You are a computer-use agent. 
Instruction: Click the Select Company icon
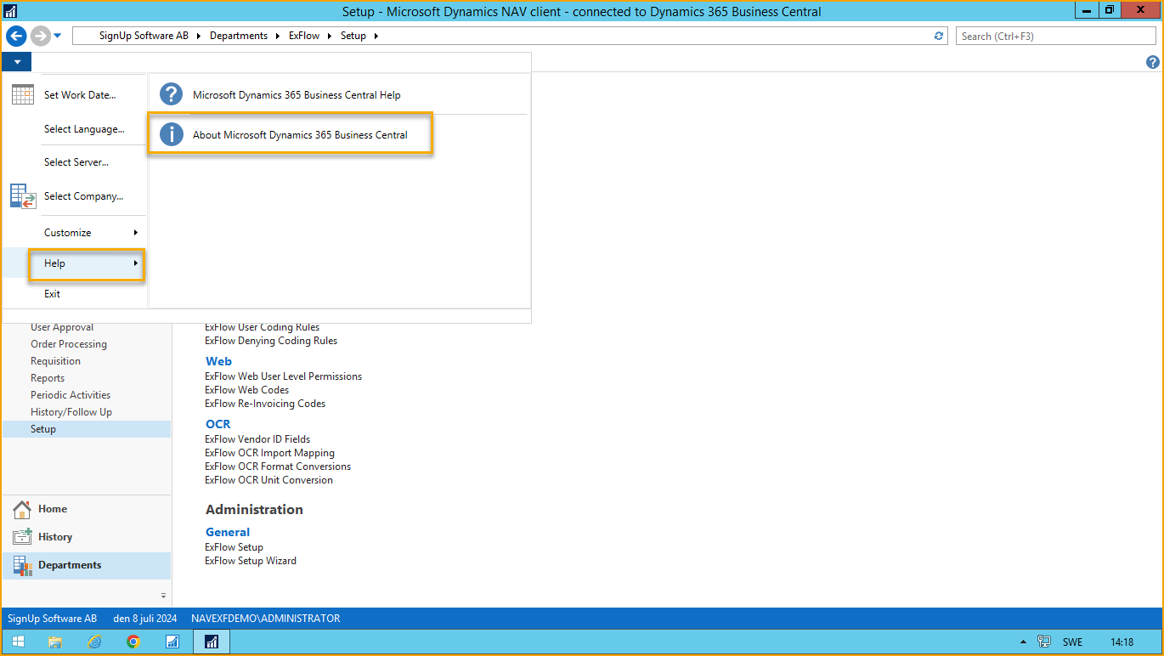22,195
